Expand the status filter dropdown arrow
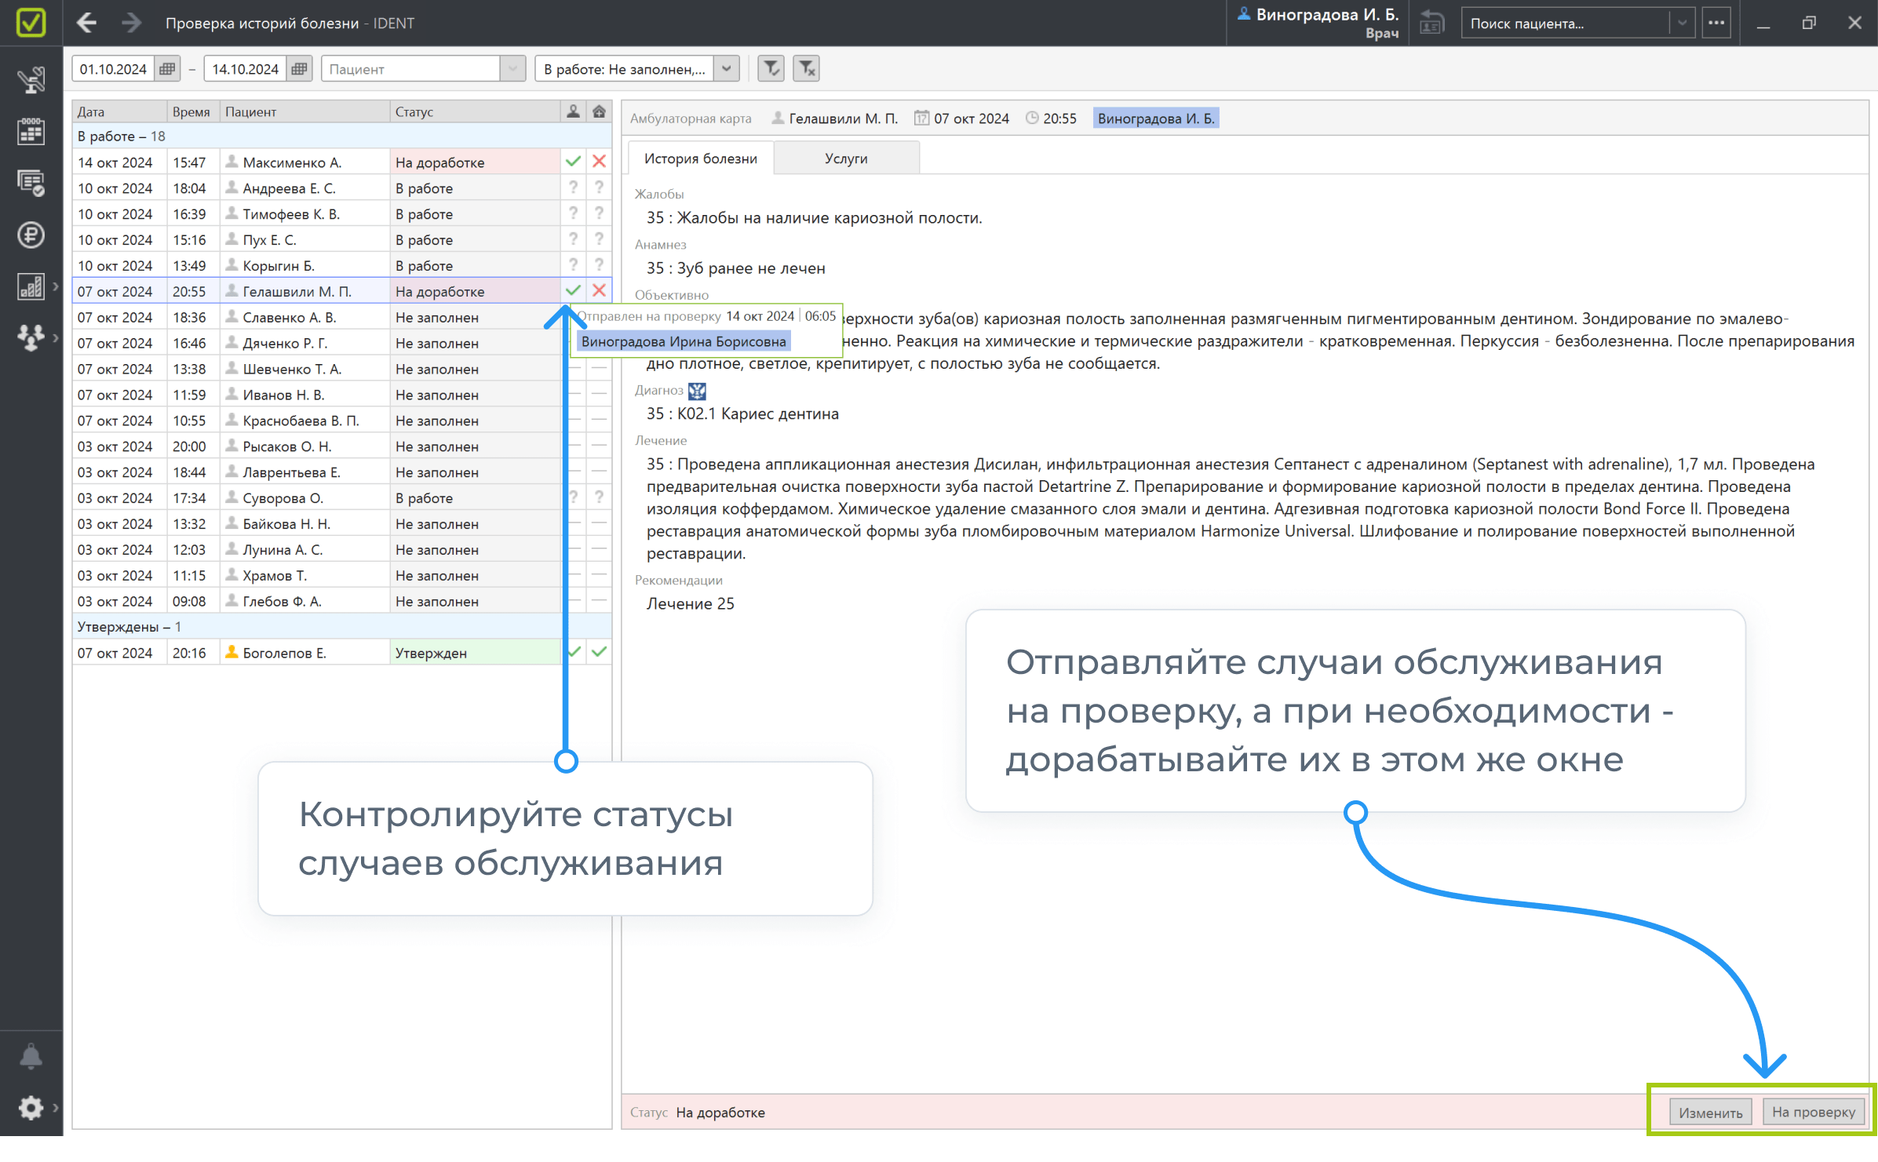The height and width of the screenshot is (1162, 1878). pyautogui.click(x=727, y=69)
